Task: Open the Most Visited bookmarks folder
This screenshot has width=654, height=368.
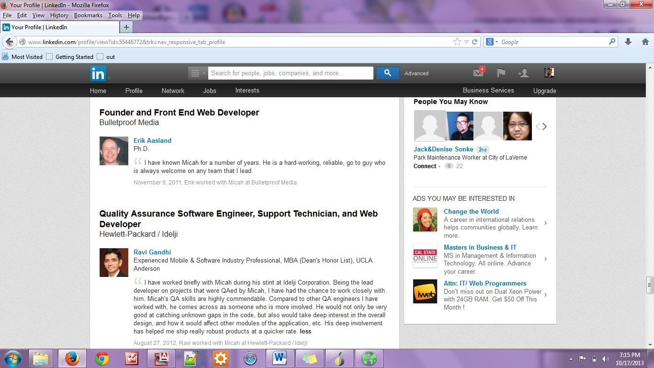Action: 22,57
